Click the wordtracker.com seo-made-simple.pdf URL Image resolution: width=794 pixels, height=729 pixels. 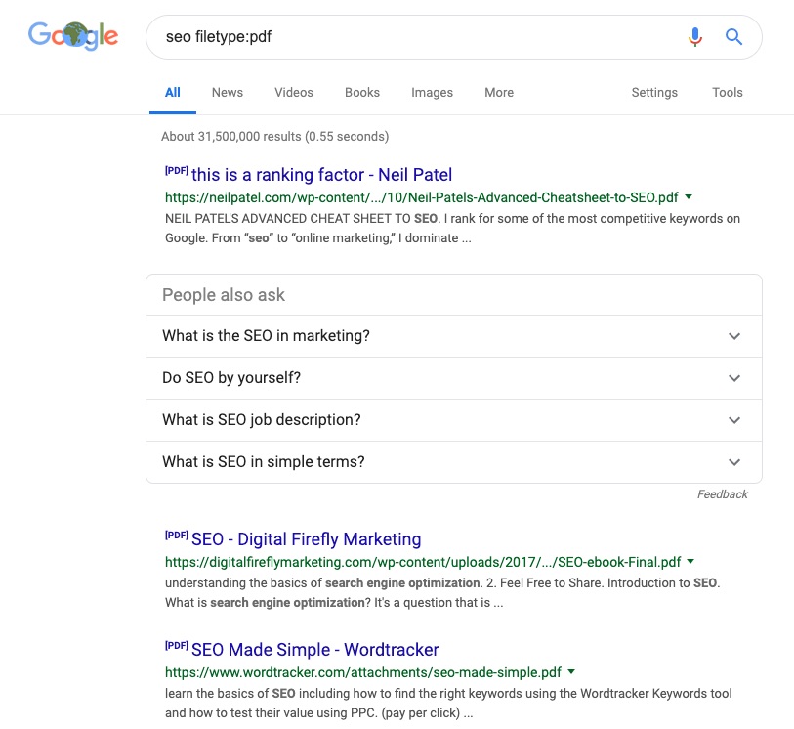pos(363,672)
